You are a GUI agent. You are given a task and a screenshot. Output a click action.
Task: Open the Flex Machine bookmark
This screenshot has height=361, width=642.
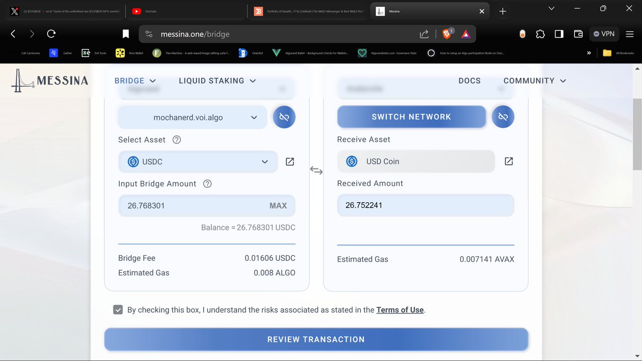191,53
